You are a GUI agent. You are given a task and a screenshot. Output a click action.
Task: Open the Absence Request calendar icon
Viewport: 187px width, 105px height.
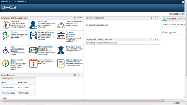33,63
